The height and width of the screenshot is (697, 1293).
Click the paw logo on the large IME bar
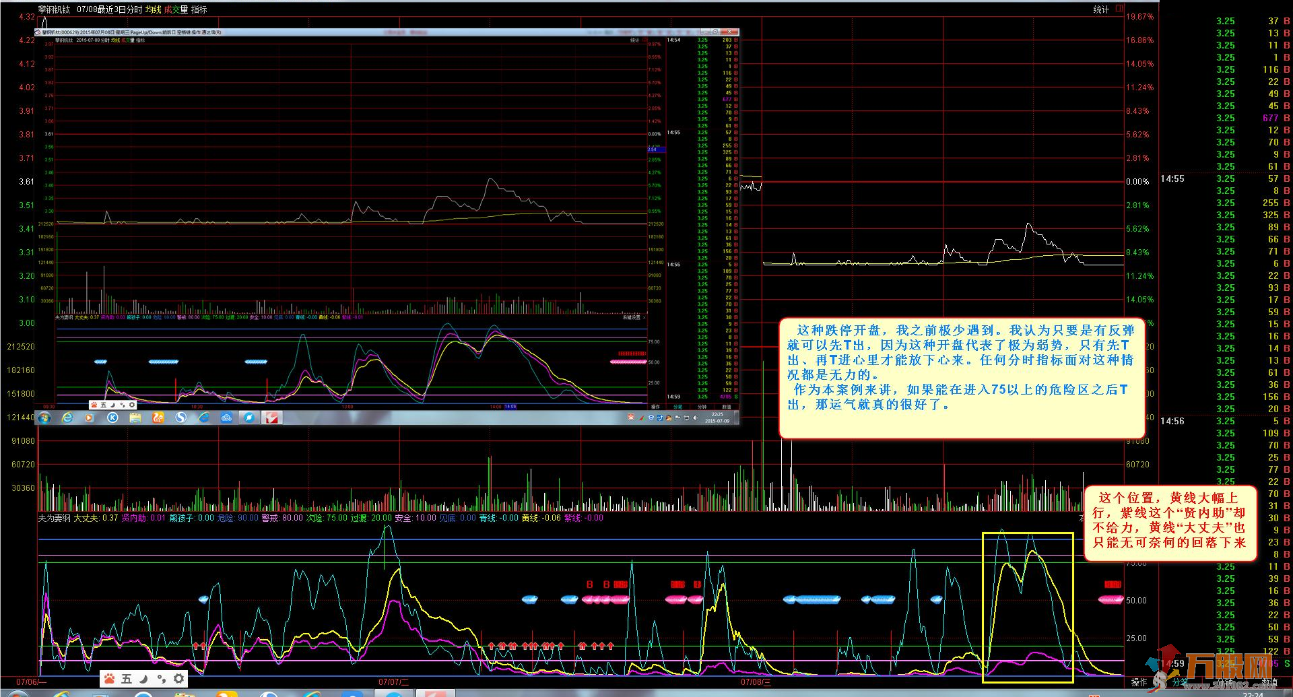(109, 679)
